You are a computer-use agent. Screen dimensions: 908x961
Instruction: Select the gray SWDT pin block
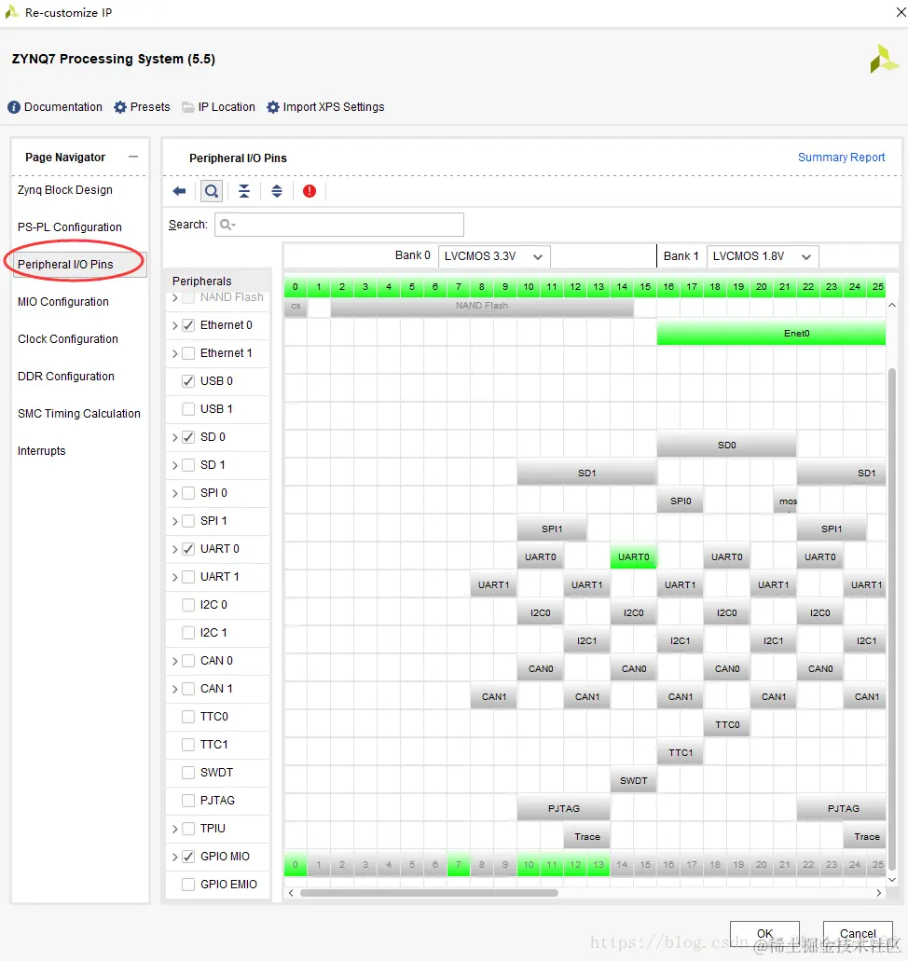tap(633, 781)
